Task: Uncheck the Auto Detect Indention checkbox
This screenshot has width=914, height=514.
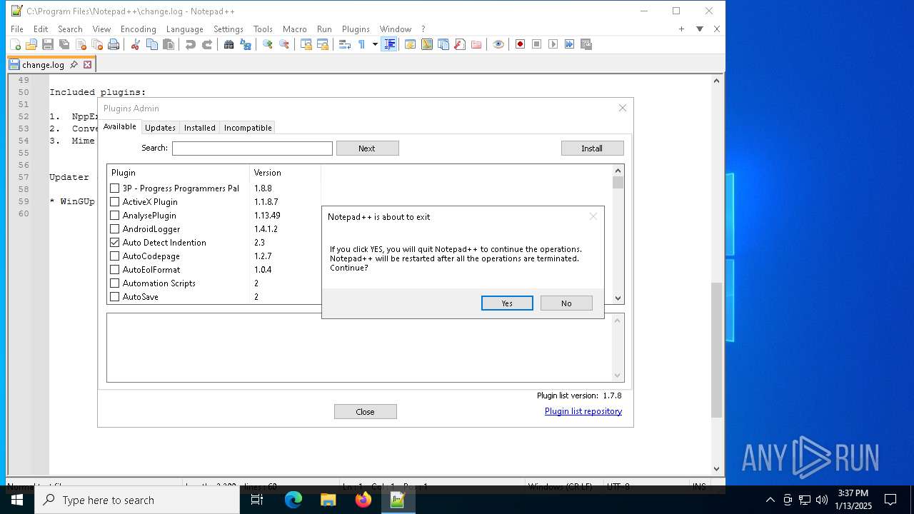Action: point(114,243)
